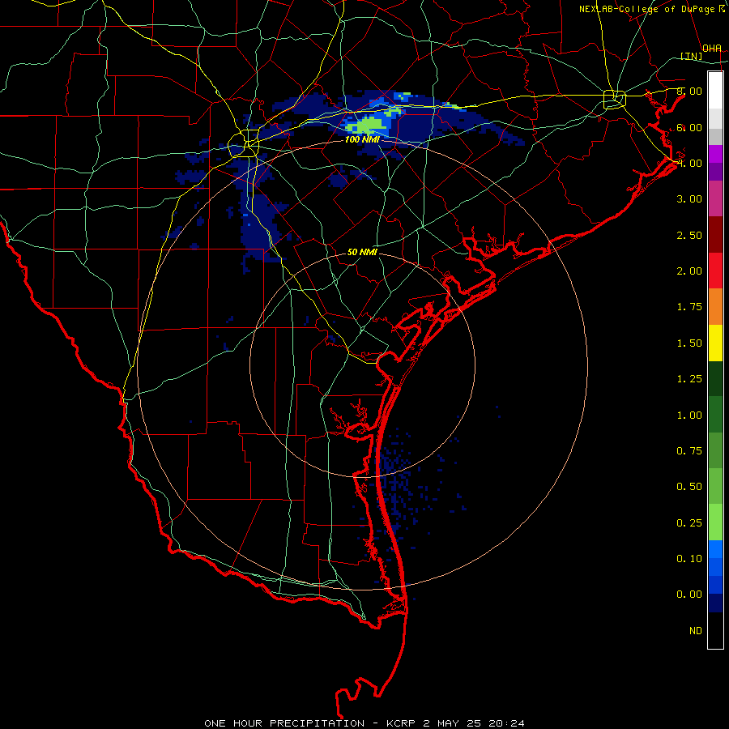Click the One Hour Precipitation KCRP title

coord(364,723)
